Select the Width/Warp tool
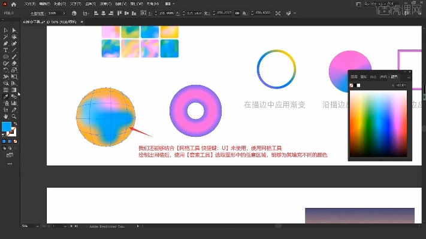Viewport: 426px width, 239px height. pyautogui.click(x=5, y=76)
